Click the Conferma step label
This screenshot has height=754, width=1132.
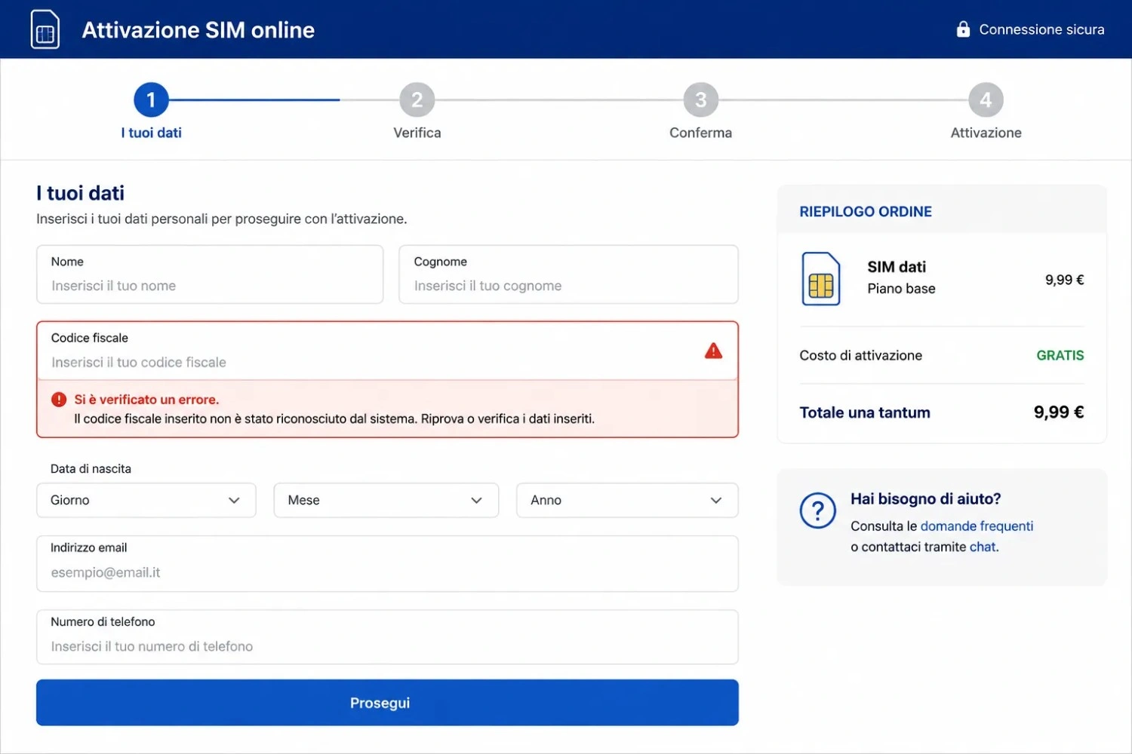click(x=700, y=133)
